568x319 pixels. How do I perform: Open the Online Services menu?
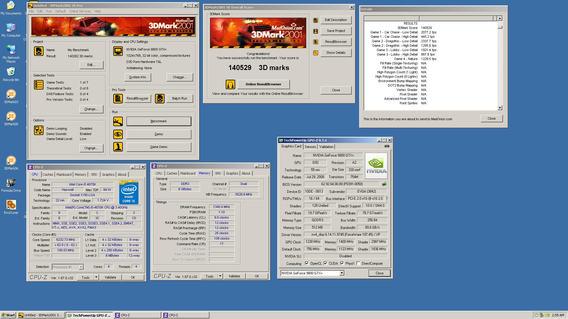[x=80, y=11]
